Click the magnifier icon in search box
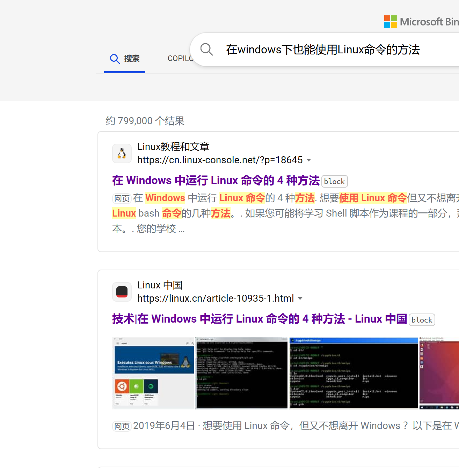This screenshot has height=468, width=459. pos(206,49)
